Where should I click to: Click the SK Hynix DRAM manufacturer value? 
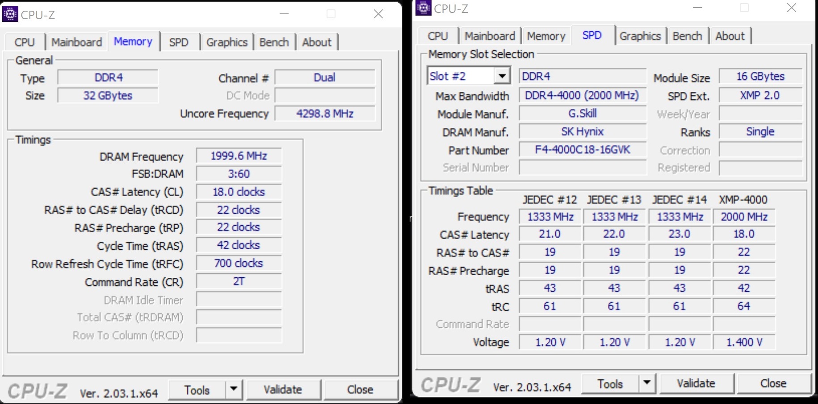pos(583,132)
